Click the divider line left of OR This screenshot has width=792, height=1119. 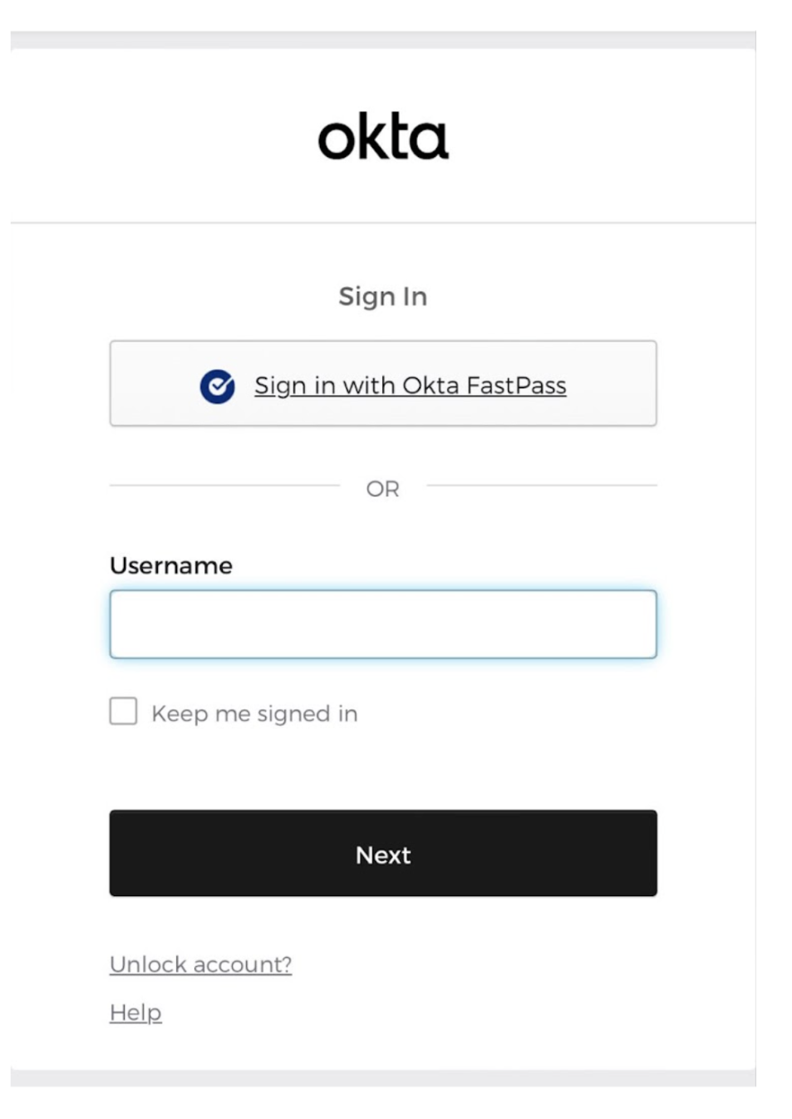click(x=224, y=485)
